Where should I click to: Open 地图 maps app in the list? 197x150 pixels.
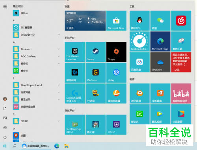tap(36, 135)
